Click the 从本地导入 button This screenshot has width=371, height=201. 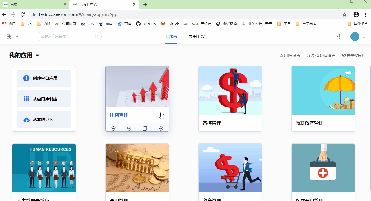44,120
